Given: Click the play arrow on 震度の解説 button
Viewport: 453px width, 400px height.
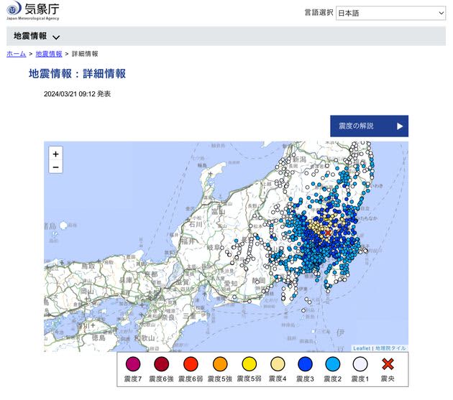Looking at the screenshot, I should click(x=400, y=126).
